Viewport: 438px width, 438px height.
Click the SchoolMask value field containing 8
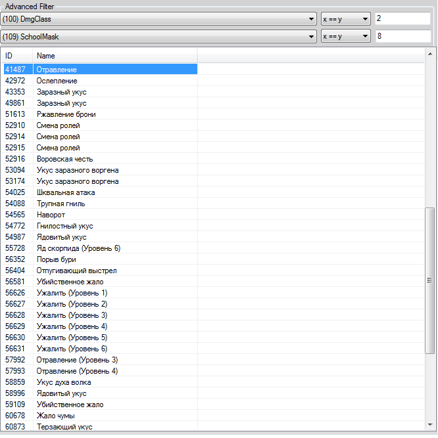point(402,37)
